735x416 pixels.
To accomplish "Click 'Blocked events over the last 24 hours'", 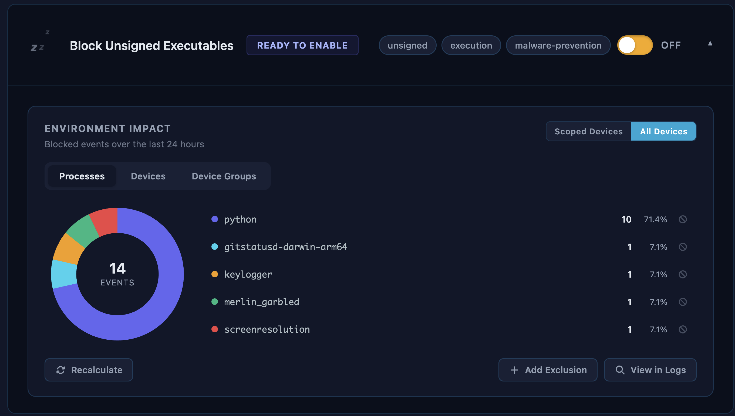I will click(x=124, y=144).
